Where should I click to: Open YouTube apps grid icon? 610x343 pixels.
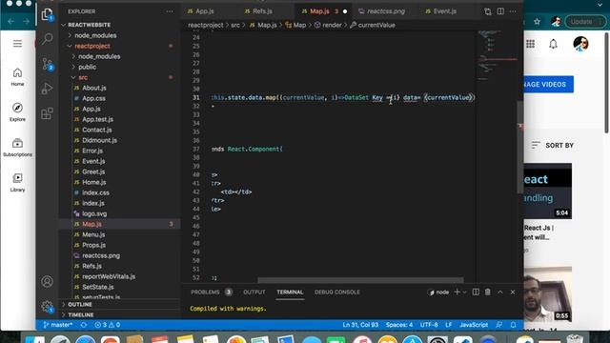click(x=530, y=44)
